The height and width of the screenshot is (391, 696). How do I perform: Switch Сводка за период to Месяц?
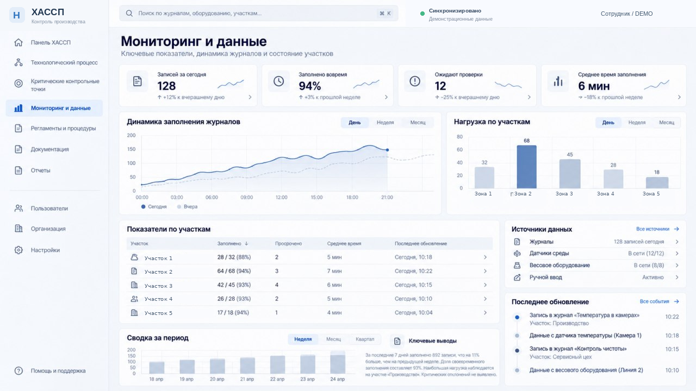(x=334, y=339)
